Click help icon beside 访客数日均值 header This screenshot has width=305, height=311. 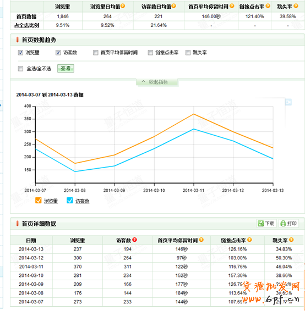pyautogui.click(x=174, y=6)
